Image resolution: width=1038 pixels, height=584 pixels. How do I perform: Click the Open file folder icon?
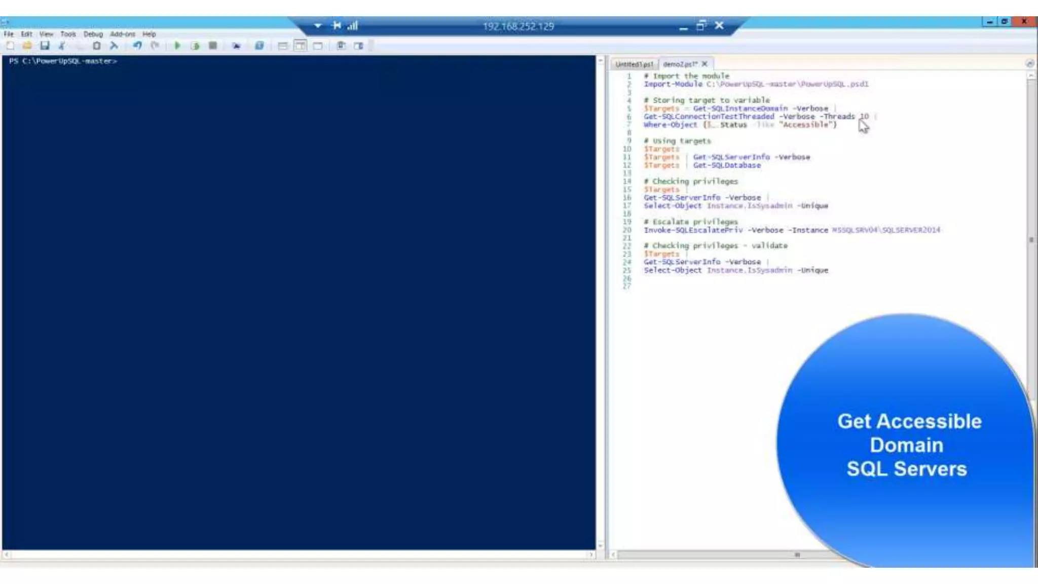click(27, 46)
